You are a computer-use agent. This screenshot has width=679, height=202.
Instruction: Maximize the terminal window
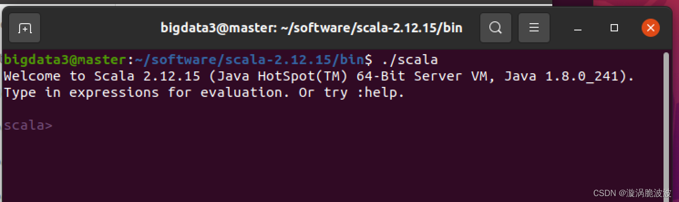[614, 28]
